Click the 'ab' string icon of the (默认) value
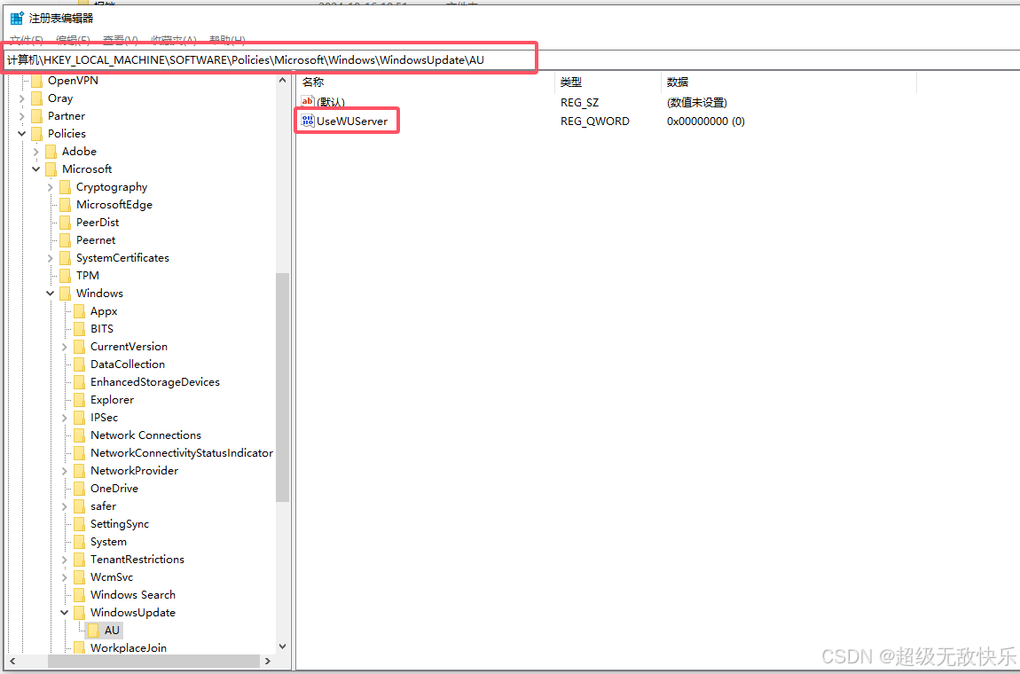This screenshot has width=1020, height=674. 308,102
